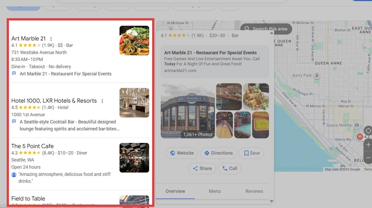Click the 4.1 rating (1.9K) in detail panel header
The height and width of the screenshot is (208, 372).
[x=182, y=36]
